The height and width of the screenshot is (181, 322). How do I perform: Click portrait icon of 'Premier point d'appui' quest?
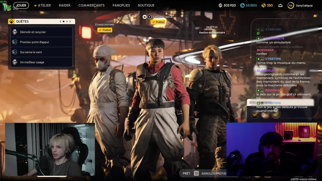coord(15,42)
